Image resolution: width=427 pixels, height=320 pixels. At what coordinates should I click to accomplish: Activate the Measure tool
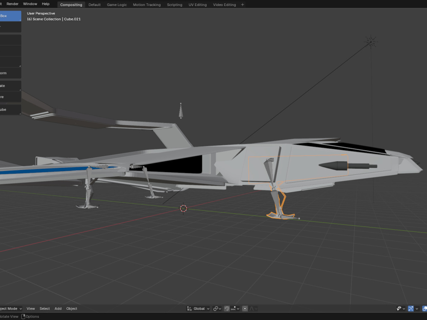click(x=10, y=97)
